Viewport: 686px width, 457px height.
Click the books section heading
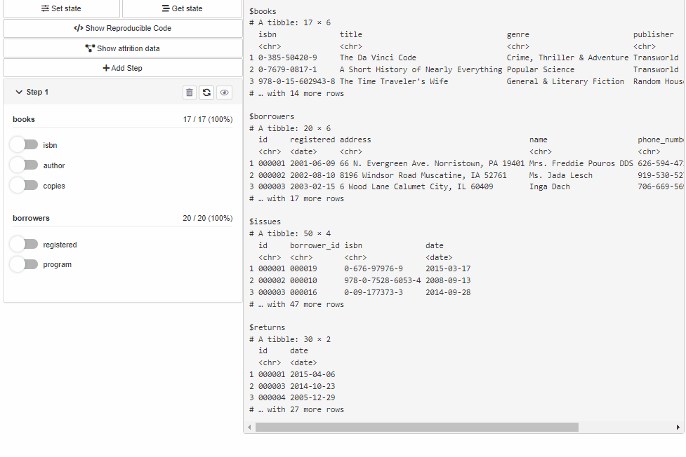(x=24, y=120)
